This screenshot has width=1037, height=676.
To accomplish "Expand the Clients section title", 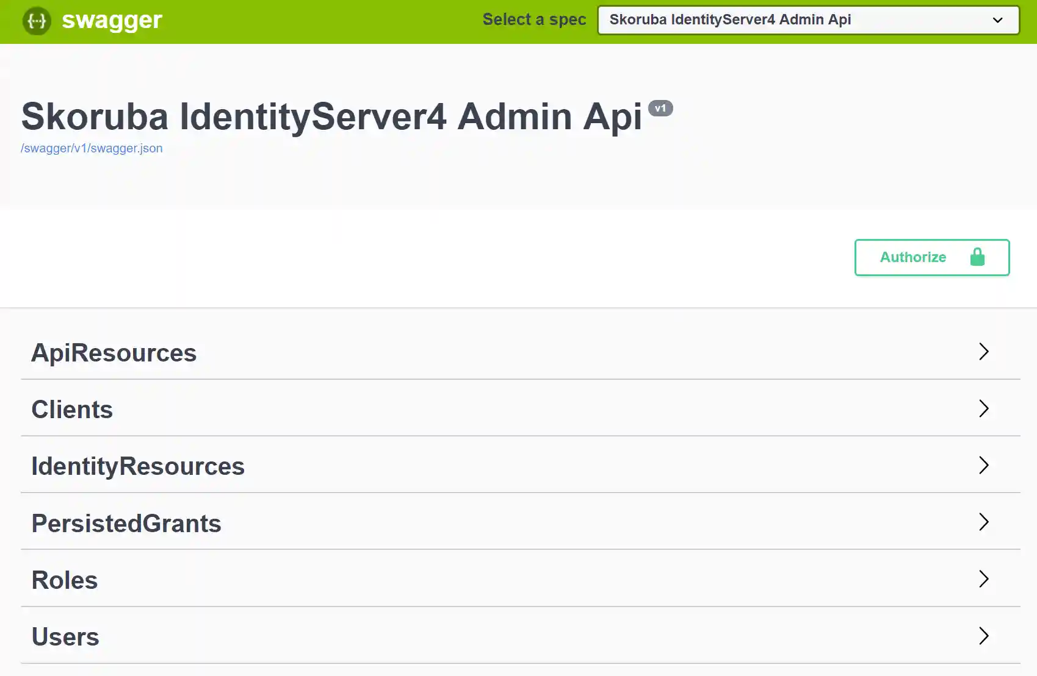I will (72, 410).
